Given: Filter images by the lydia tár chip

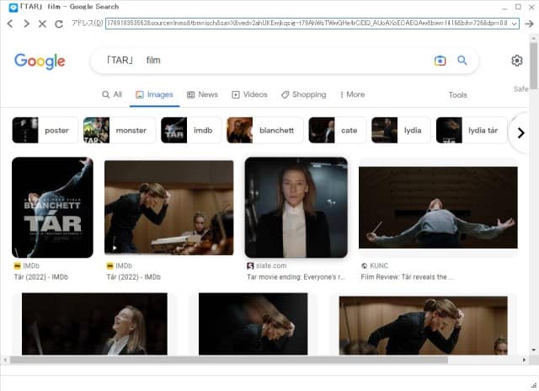Looking at the screenshot, I should pyautogui.click(x=472, y=131).
